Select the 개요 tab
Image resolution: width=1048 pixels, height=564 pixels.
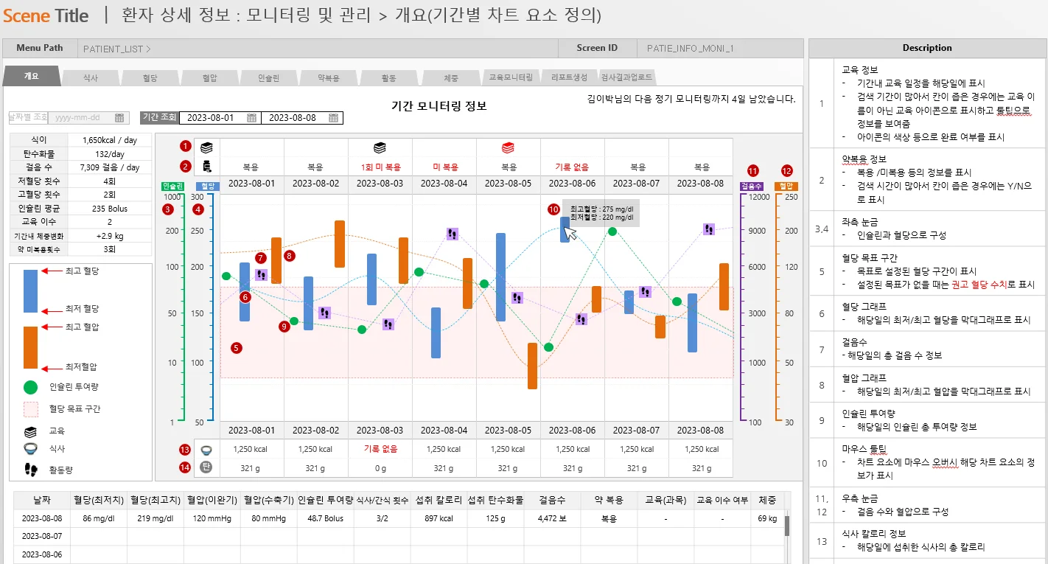32,76
